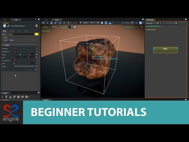Click the yellow state color swatch

37,34
